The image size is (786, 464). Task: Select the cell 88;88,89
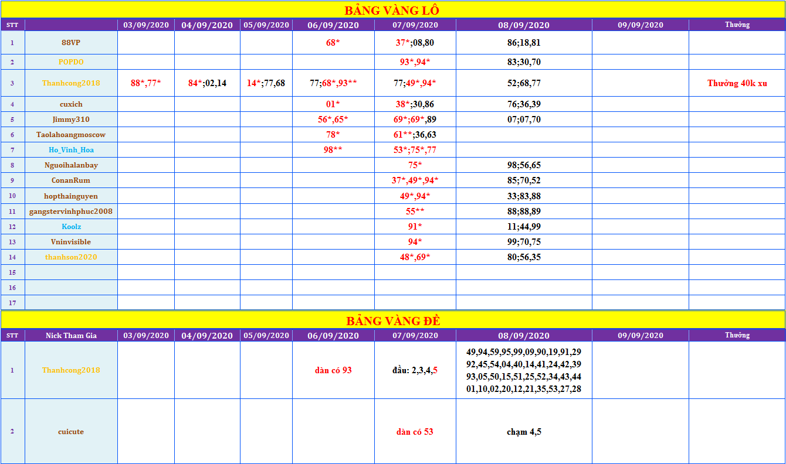click(x=524, y=211)
